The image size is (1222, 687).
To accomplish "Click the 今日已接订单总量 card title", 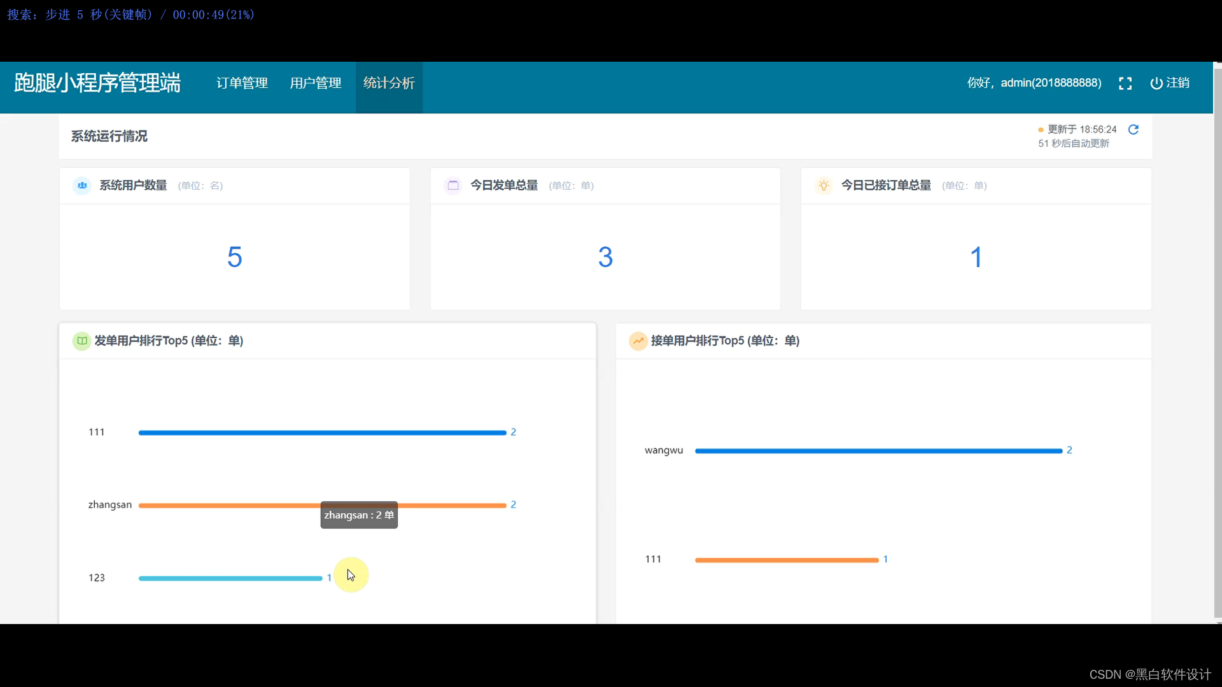I will 886,186.
